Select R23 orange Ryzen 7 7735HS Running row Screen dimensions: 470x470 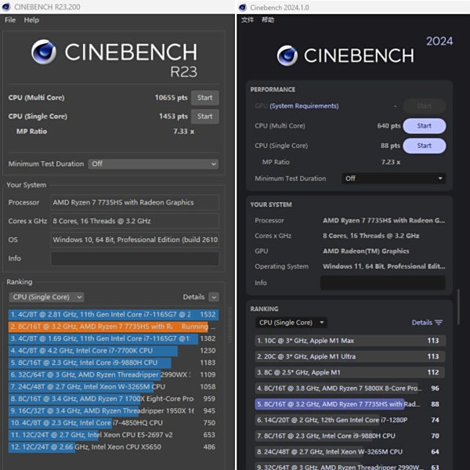coord(112,327)
